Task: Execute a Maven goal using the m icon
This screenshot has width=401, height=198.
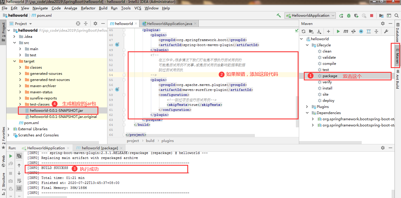Action: coord(346,31)
